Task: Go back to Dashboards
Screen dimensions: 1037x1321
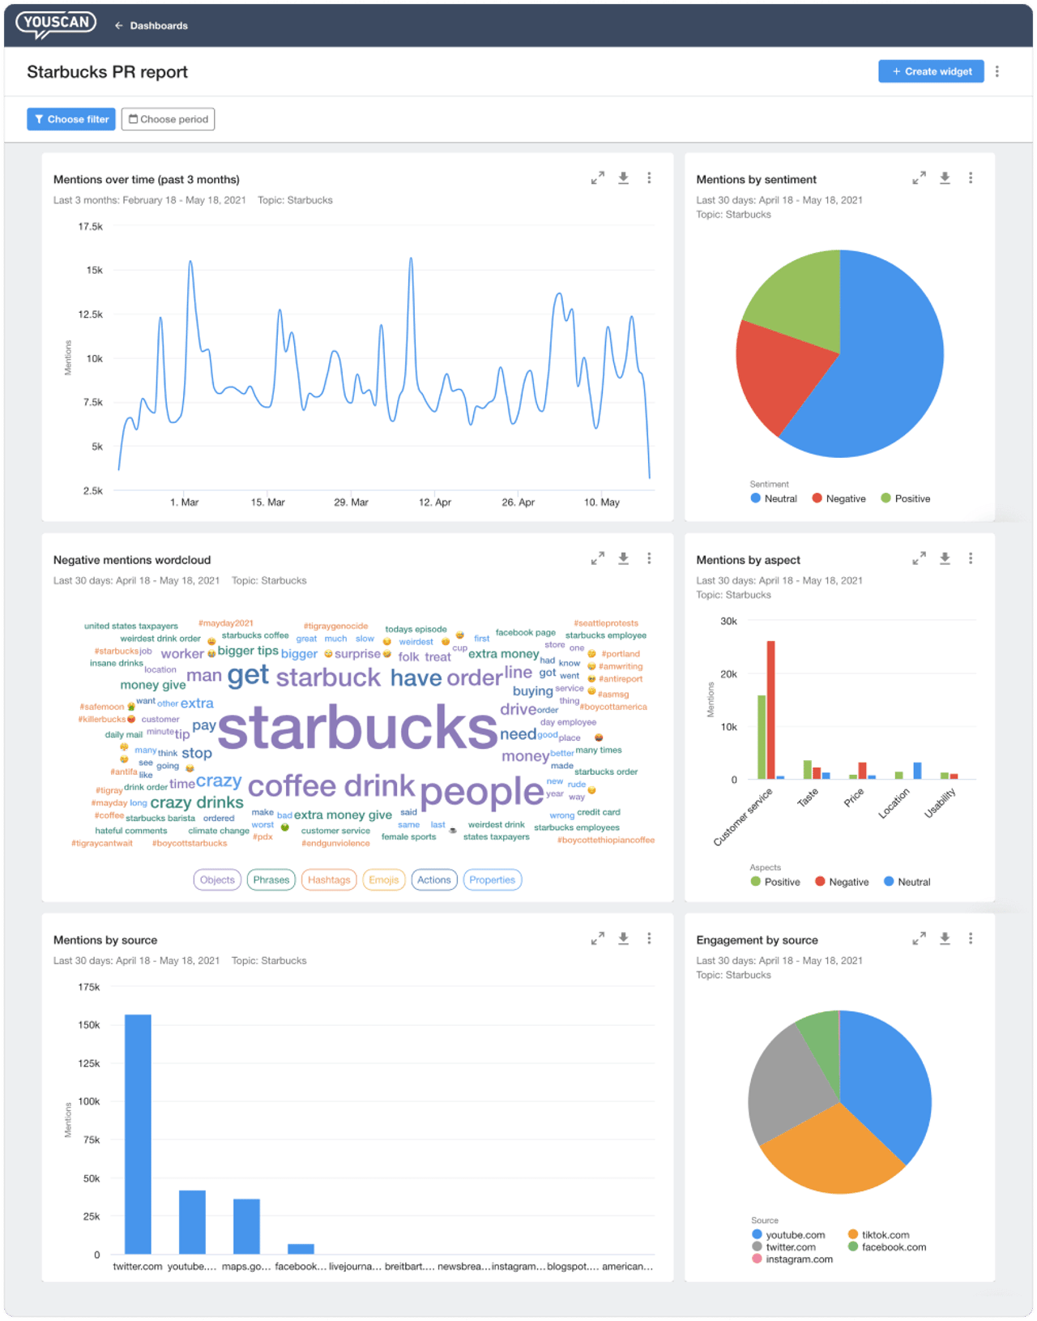Action: (151, 26)
